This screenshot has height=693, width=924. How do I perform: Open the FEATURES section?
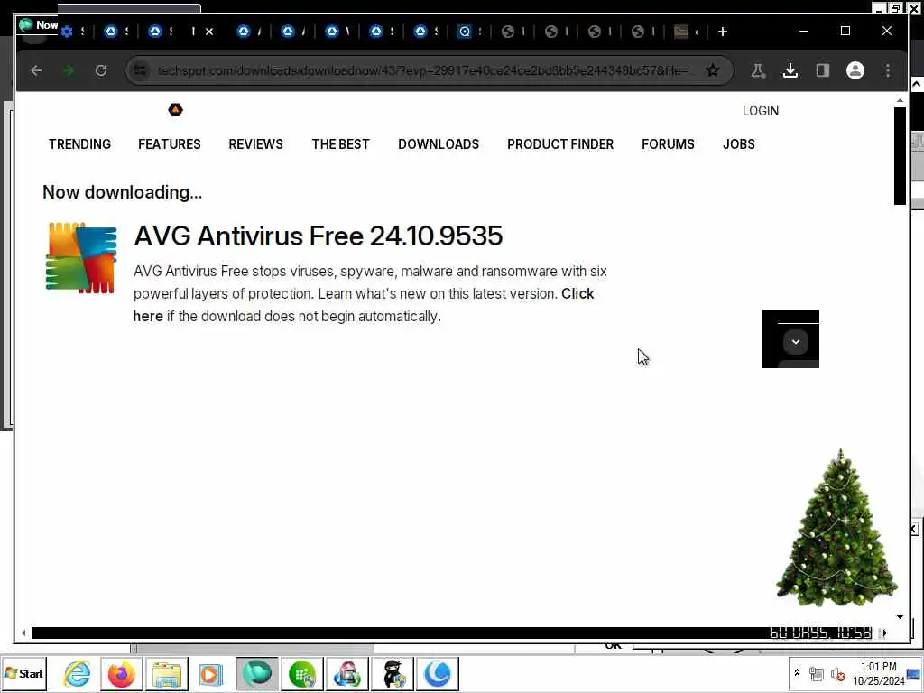point(170,144)
